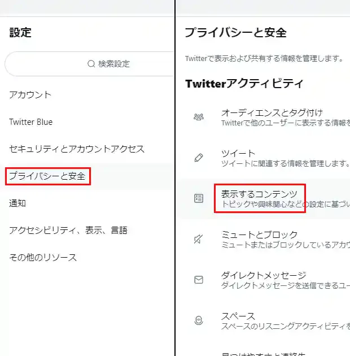Open Twitter Blue settings
The height and width of the screenshot is (356, 350).
click(31, 122)
